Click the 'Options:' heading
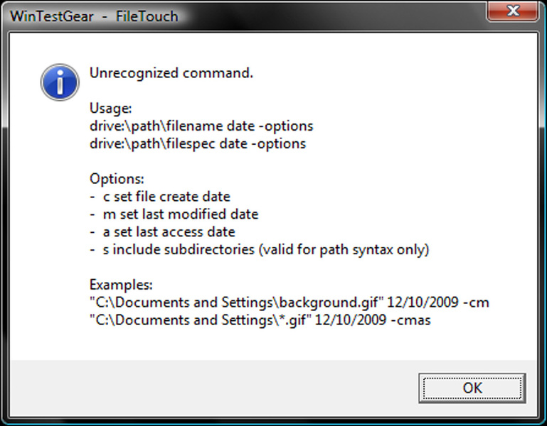 click(117, 179)
